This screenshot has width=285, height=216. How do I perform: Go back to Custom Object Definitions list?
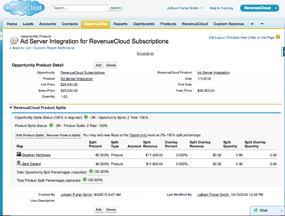(44, 48)
